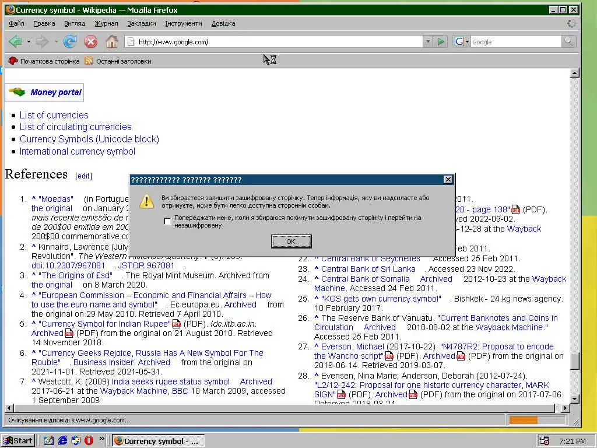Click the quick launch show desktop icon
Viewport: 597px width, 448px height.
49,441
